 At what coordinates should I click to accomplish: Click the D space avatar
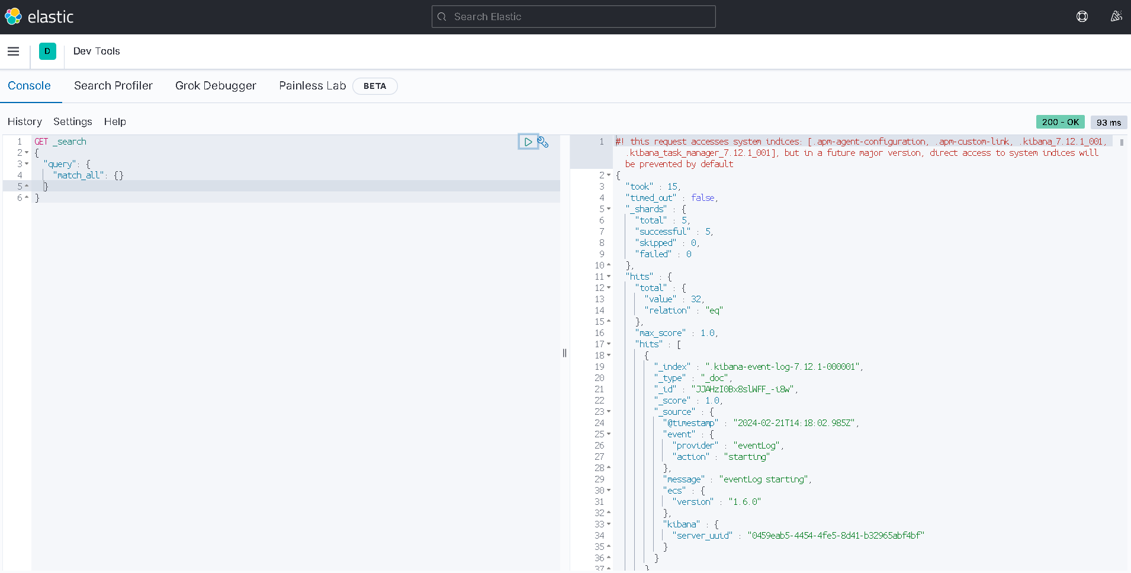47,52
